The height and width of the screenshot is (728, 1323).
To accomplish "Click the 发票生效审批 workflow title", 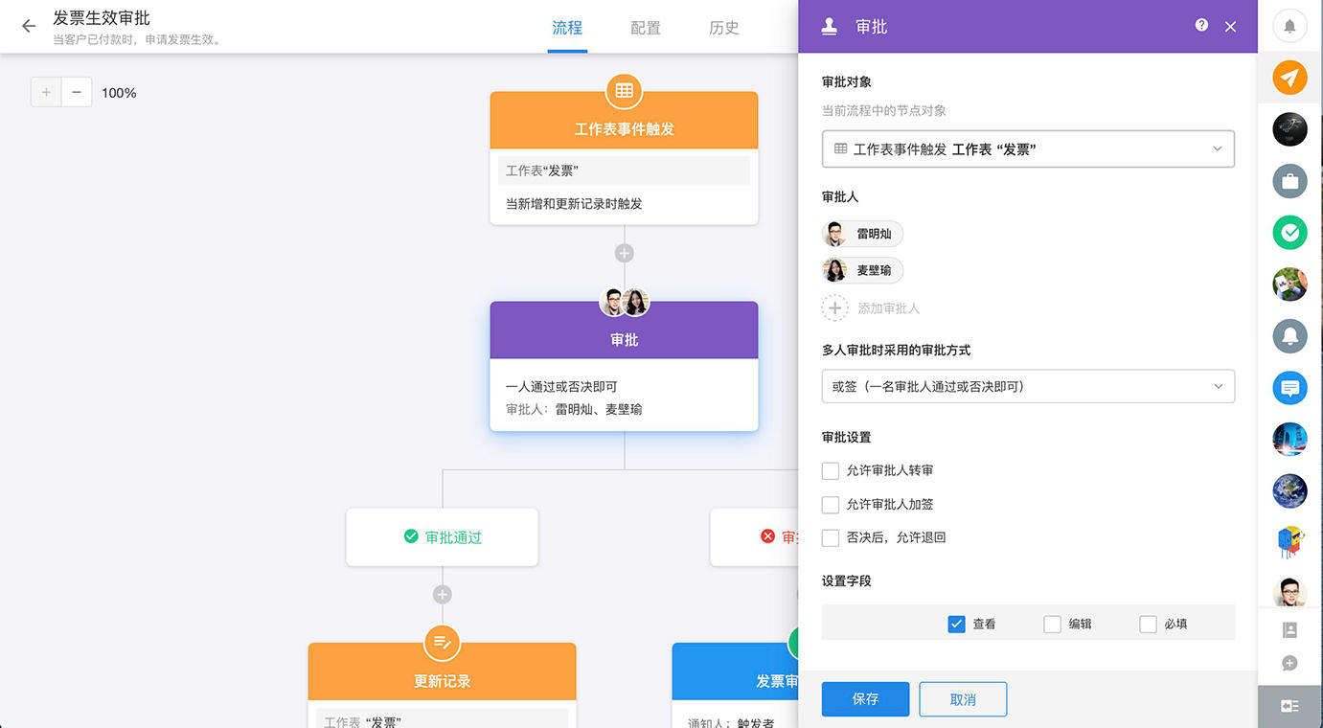I will point(102,18).
